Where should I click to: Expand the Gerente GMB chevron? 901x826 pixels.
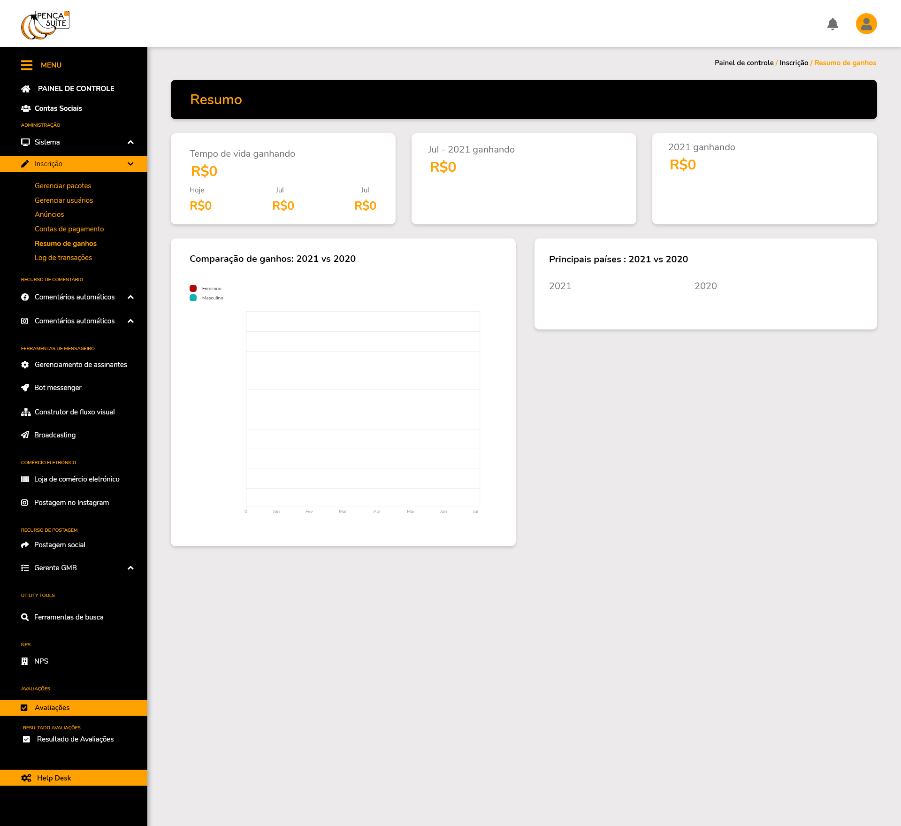[x=130, y=568]
